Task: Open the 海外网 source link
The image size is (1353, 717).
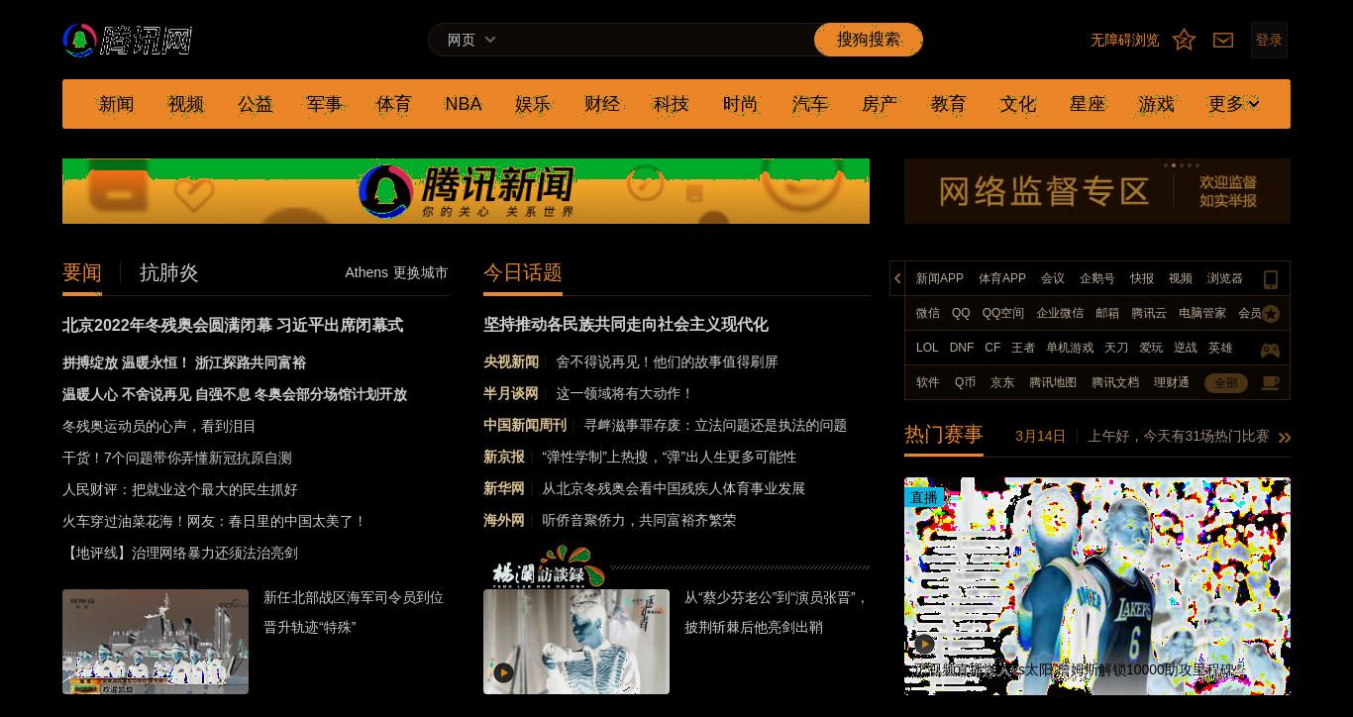Action: coord(504,520)
